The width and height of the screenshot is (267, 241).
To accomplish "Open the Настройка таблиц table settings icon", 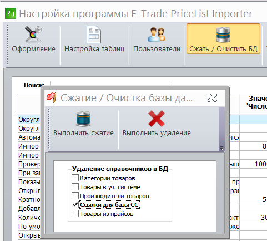I will tap(94, 39).
